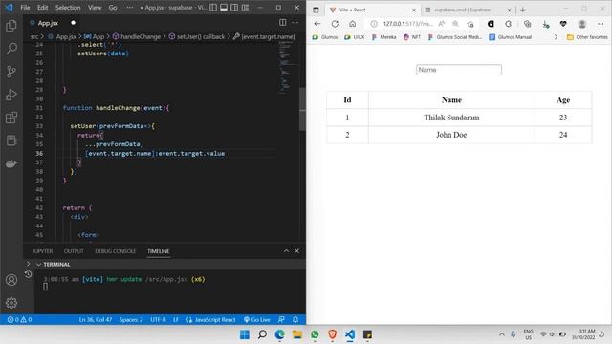Switch to the TIMELINE panel tab

pos(158,251)
